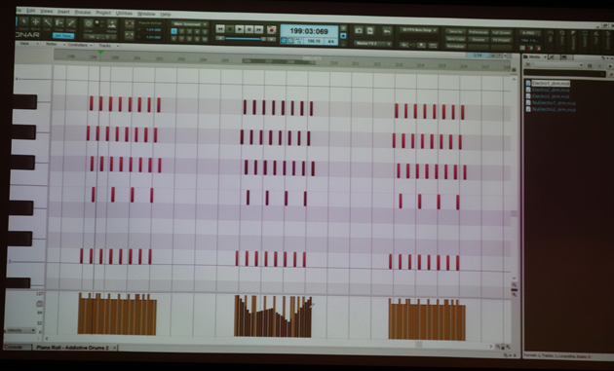Click the Fit Project button
The image size is (614, 371).
tap(501, 40)
